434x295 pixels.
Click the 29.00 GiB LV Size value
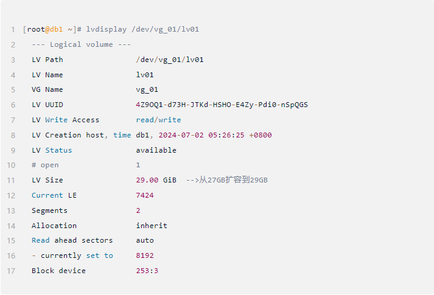click(x=156, y=180)
